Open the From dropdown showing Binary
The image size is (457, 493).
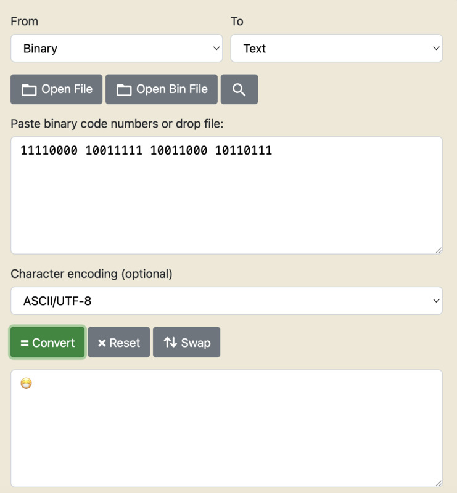point(117,48)
